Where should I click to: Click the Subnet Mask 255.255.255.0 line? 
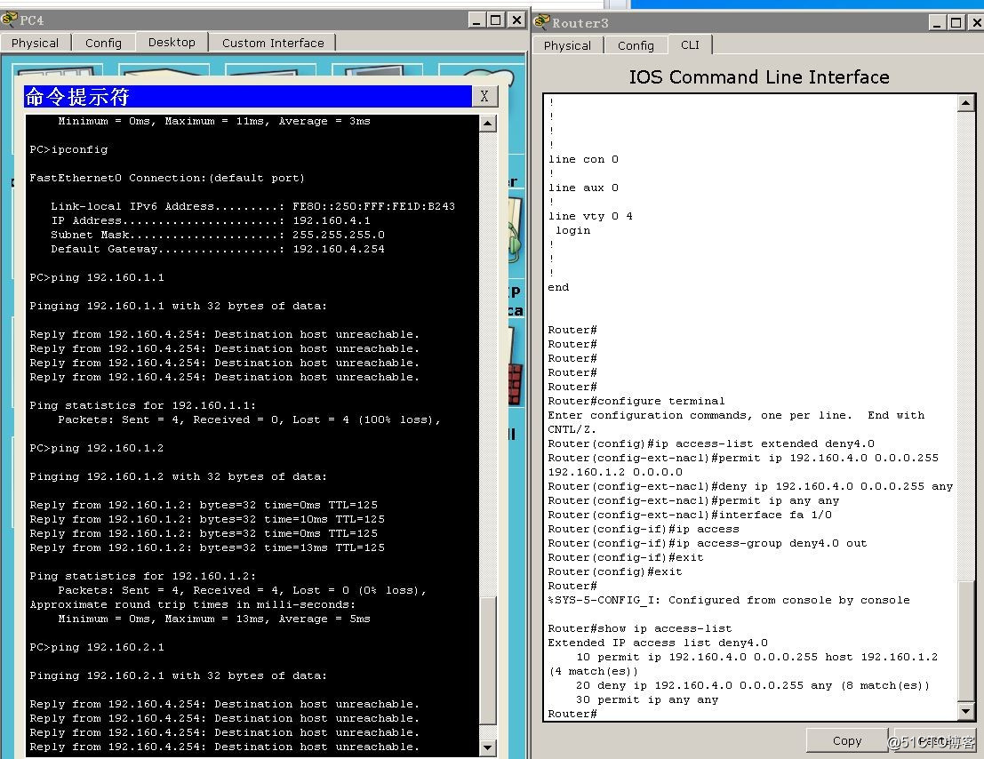point(218,235)
